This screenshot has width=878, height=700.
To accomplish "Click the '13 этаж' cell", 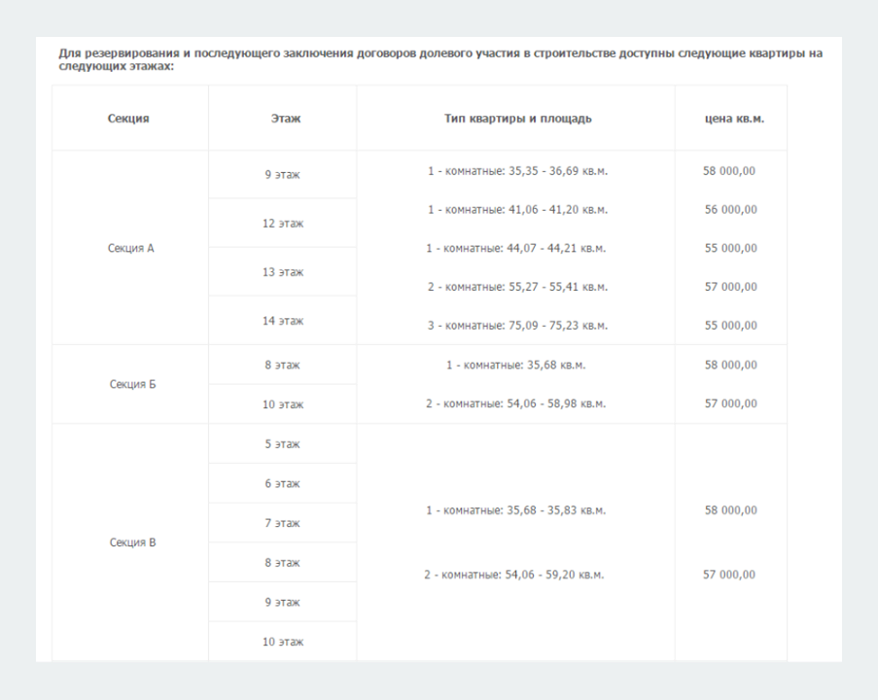I will 283,272.
